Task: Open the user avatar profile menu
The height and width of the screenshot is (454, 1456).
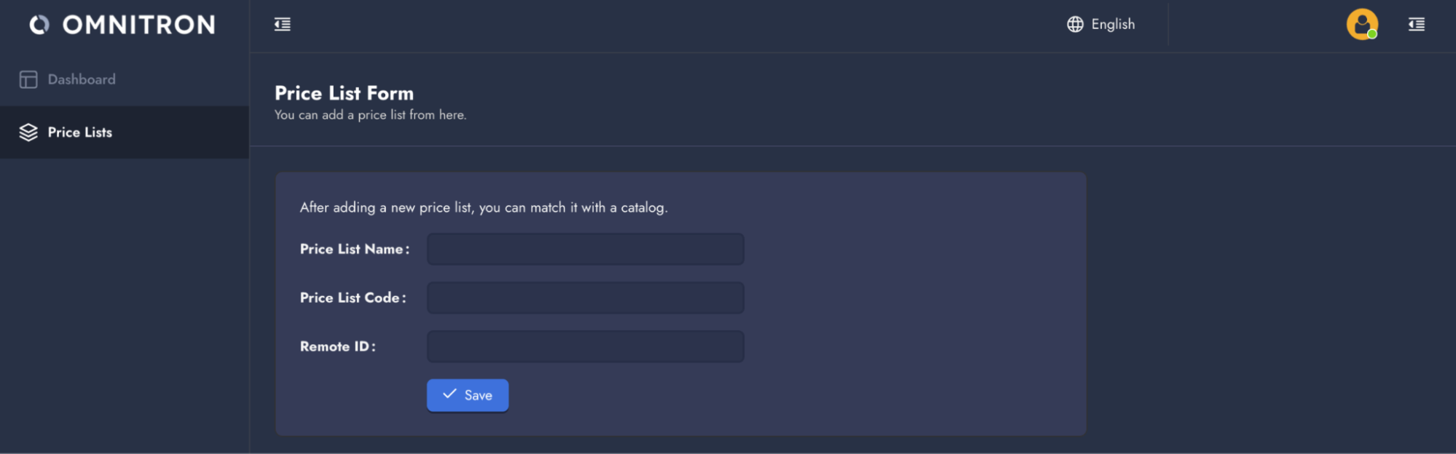Action: [1361, 24]
